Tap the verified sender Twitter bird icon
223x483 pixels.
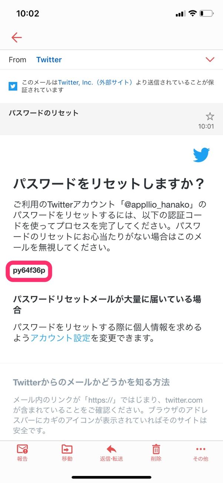(x=12, y=86)
